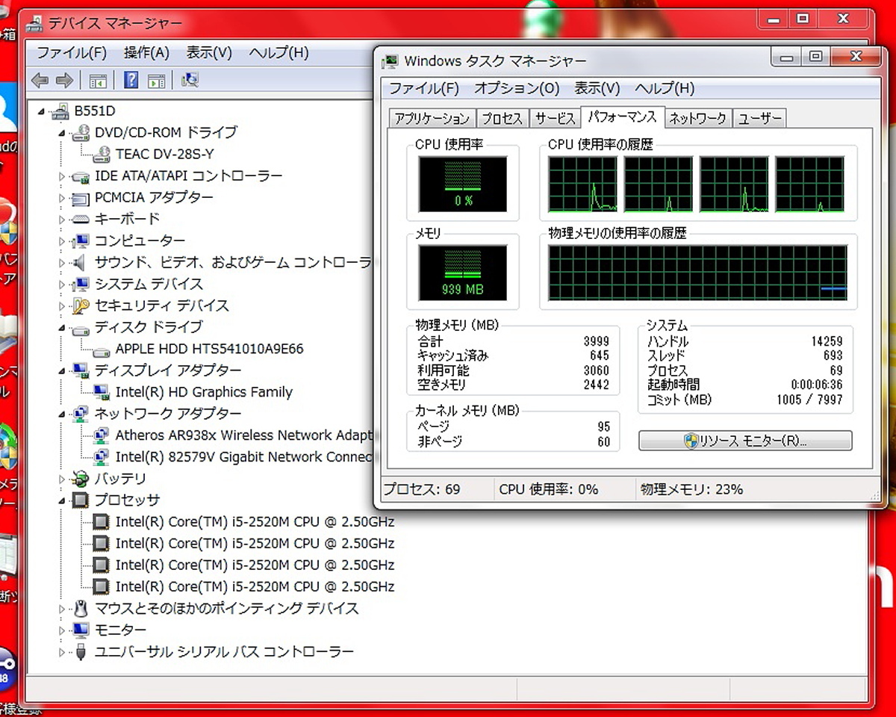Select the パフォーマンス tab
Viewport: 896px width, 717px height.
[x=622, y=117]
